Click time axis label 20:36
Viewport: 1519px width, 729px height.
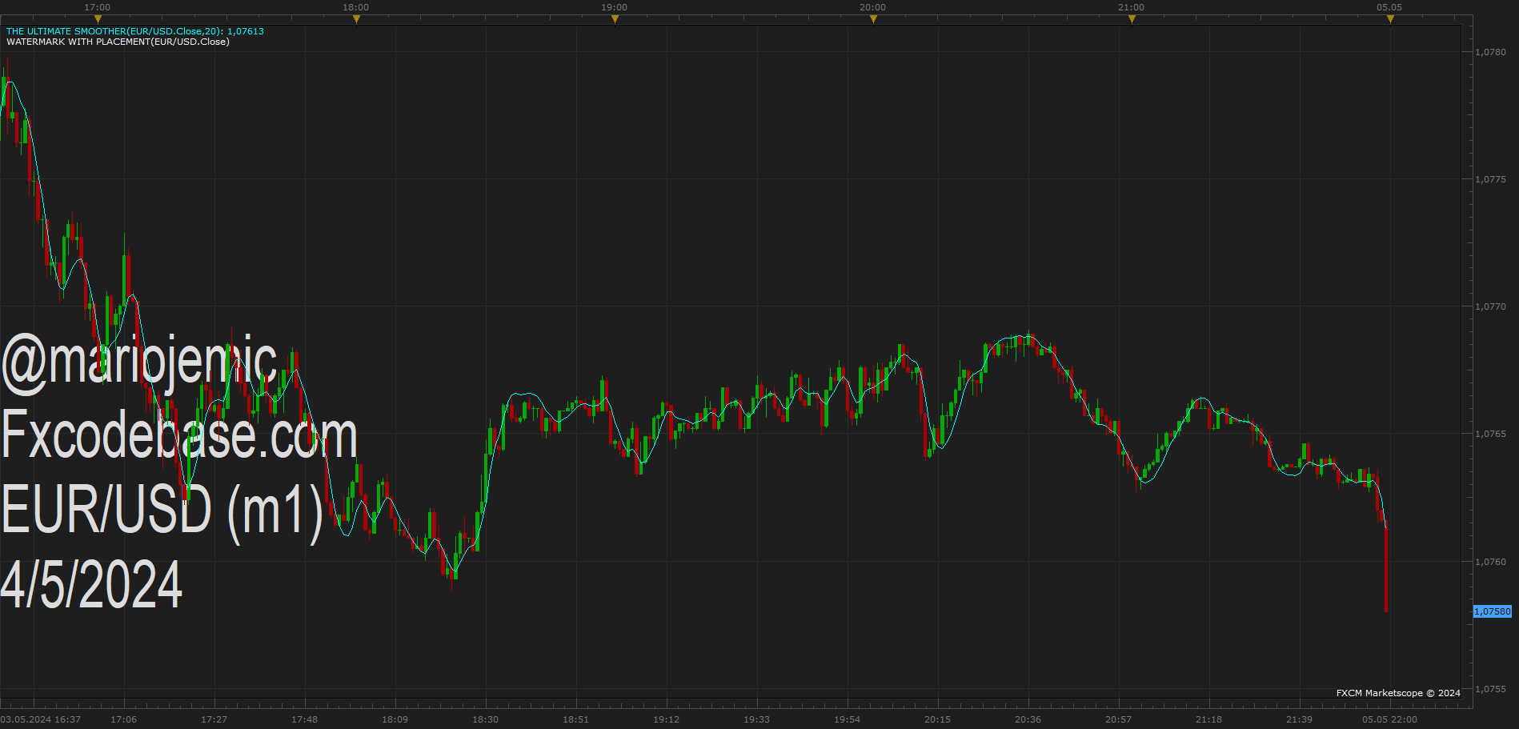point(1028,719)
